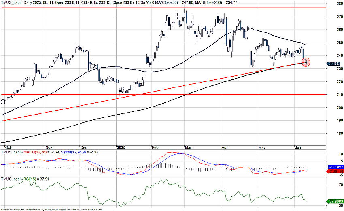Click the 210 price axis label
The height and width of the screenshot is (211, 344).
click(x=340, y=94)
